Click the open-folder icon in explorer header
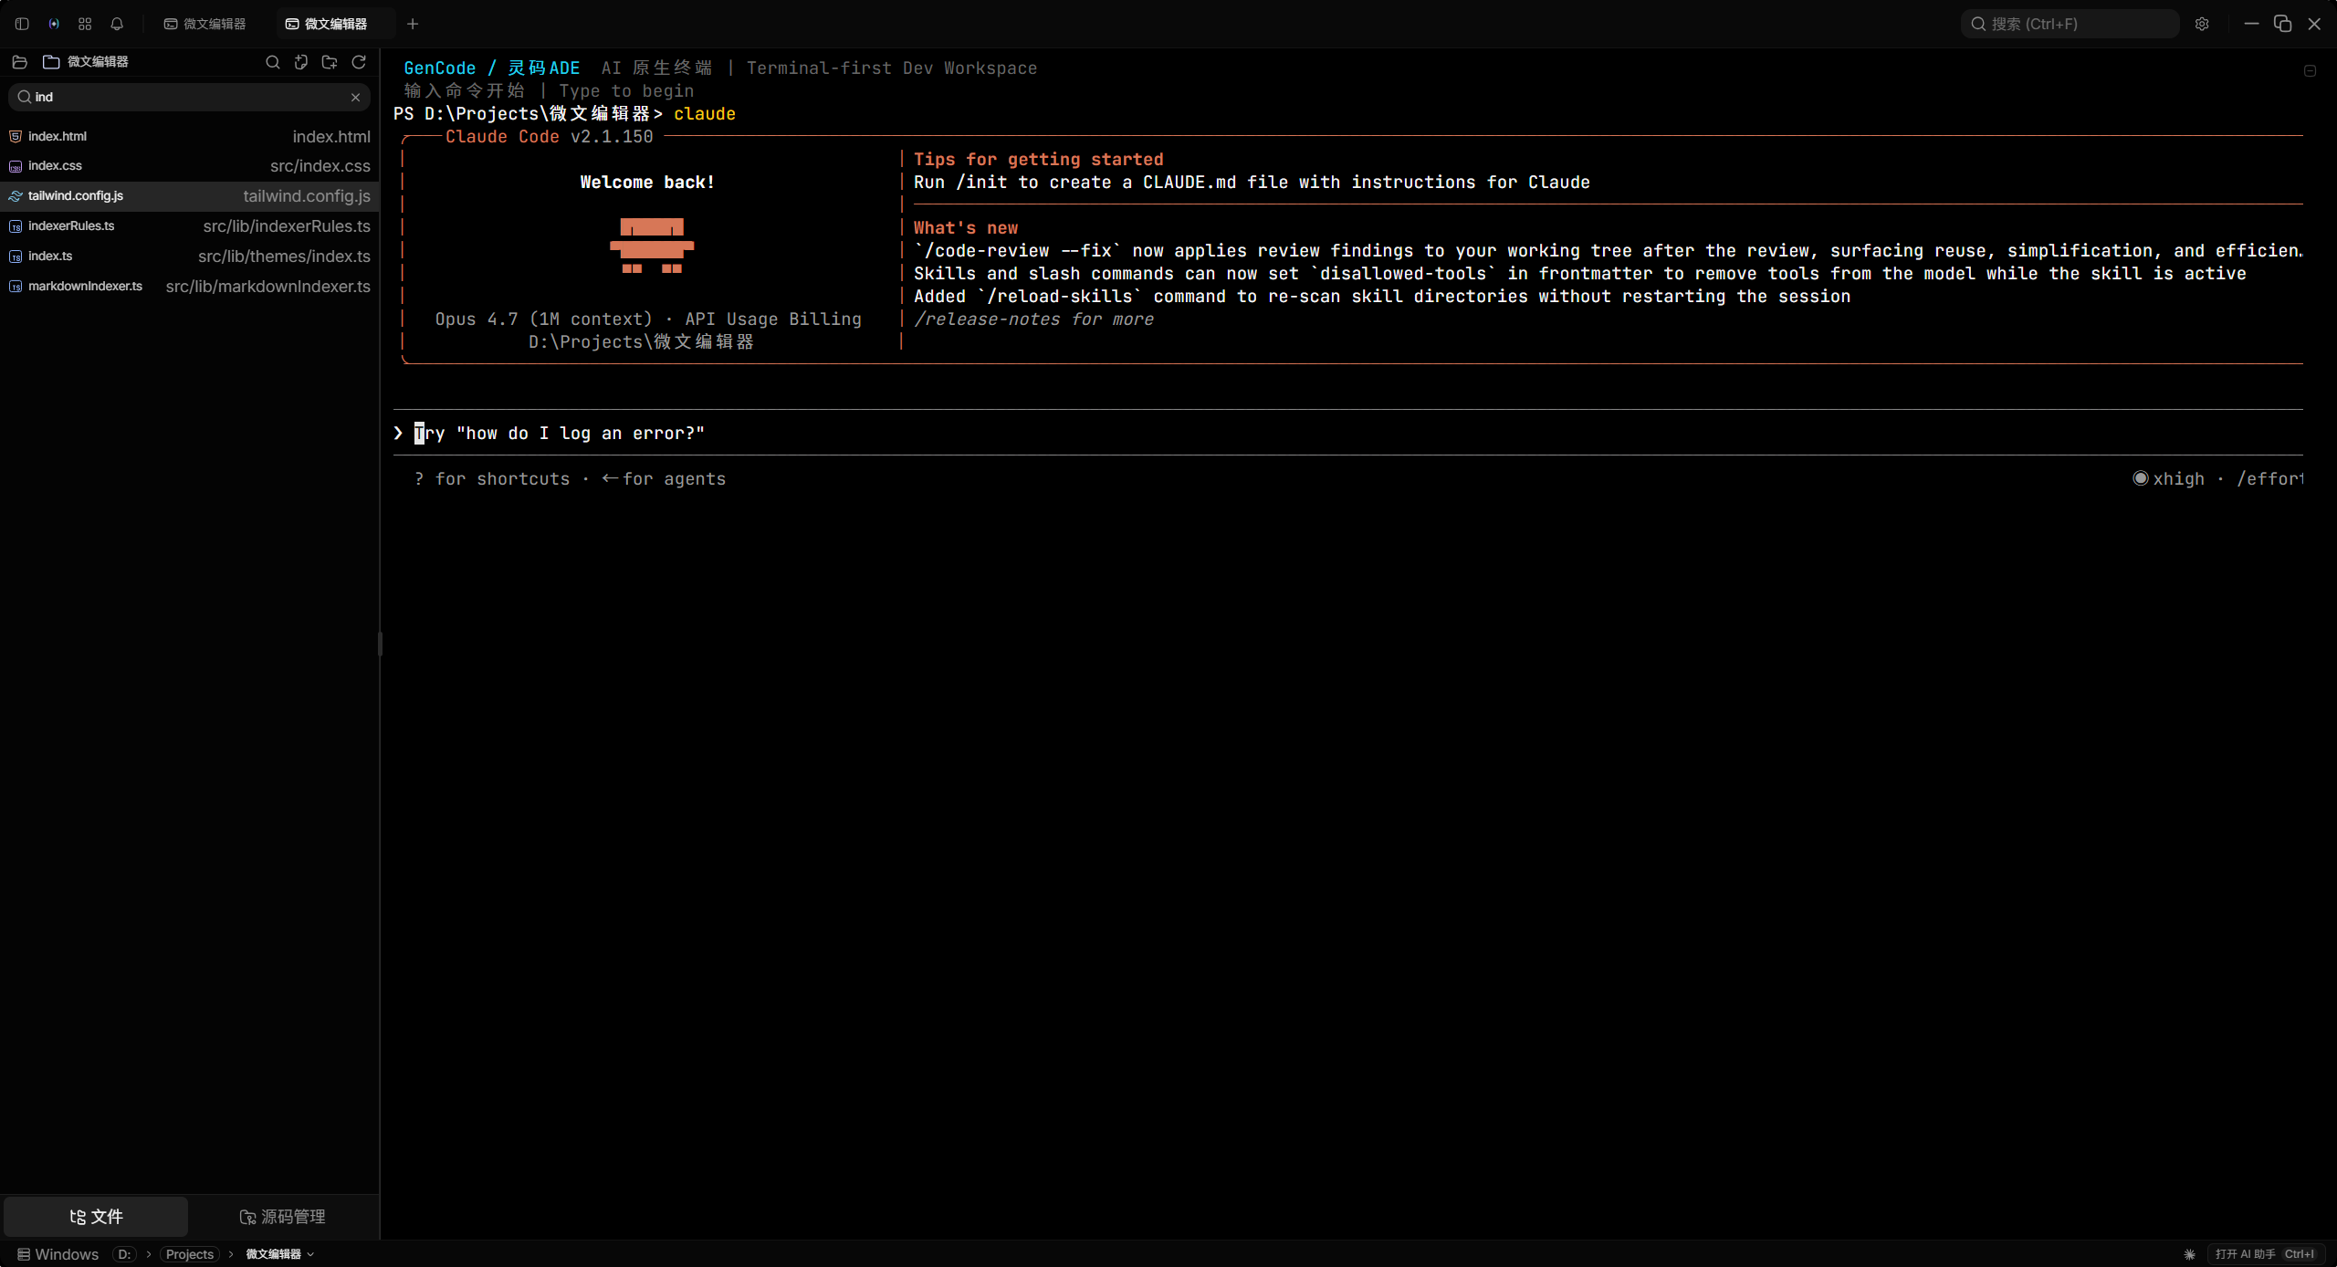Viewport: 2337px width, 1267px height. 20,62
